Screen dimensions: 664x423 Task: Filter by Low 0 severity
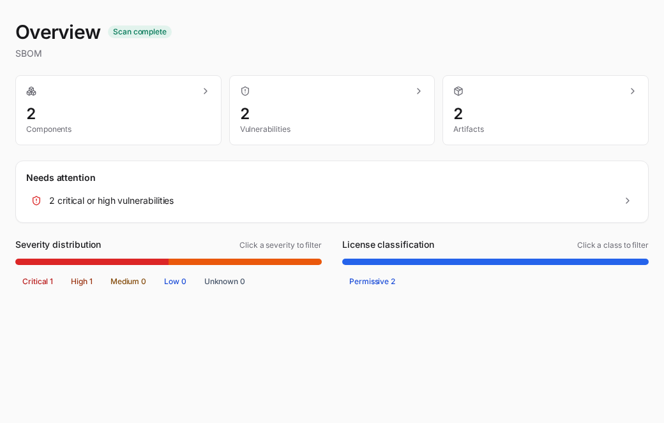[175, 282]
